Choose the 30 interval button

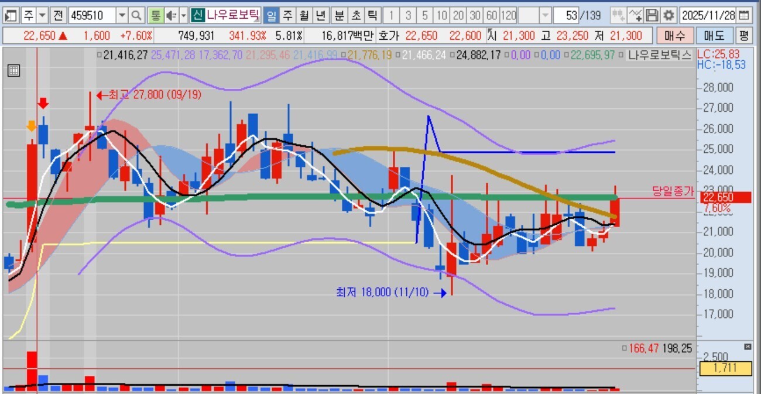tap(475, 15)
